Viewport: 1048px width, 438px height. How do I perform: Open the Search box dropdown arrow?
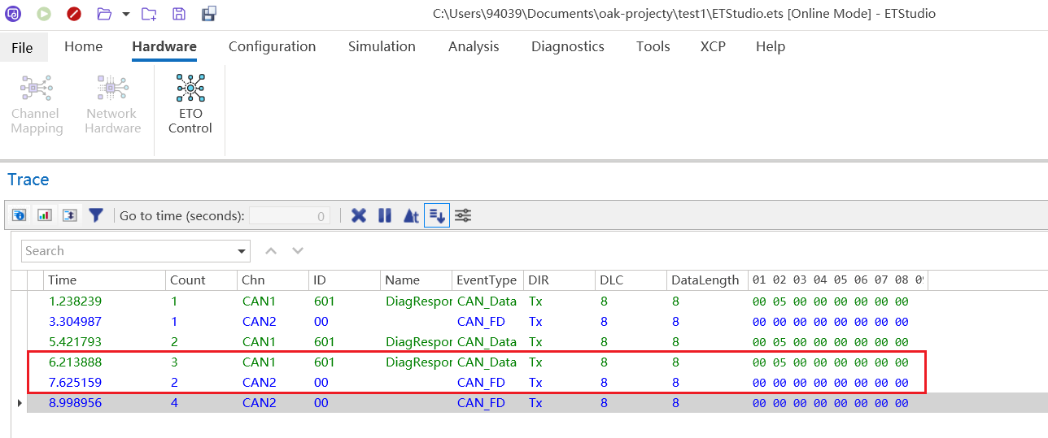coord(242,251)
